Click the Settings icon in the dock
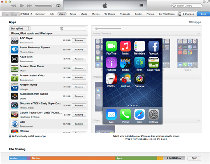 coord(154,114)
